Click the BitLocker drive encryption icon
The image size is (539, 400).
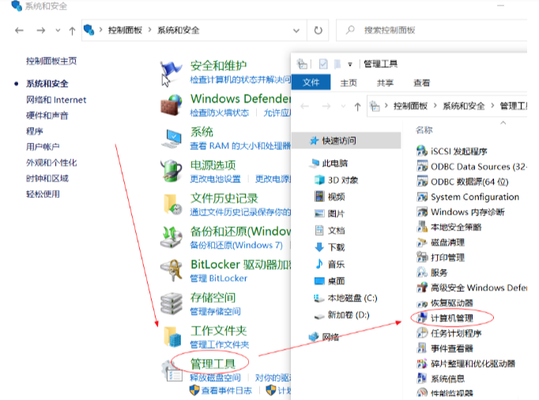171,270
